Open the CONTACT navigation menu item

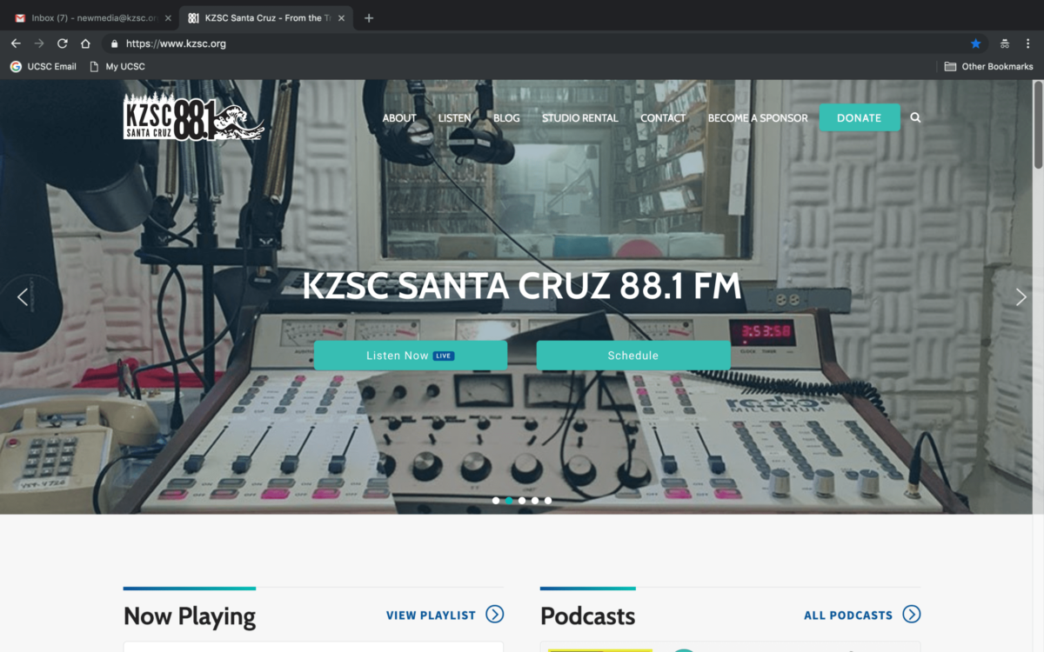click(x=663, y=117)
